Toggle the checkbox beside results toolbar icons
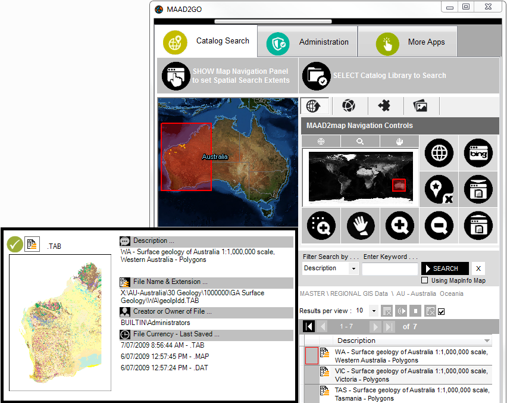 click(441, 311)
